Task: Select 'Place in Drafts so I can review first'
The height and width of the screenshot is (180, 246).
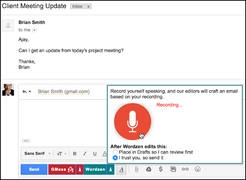Action: (x=115, y=152)
